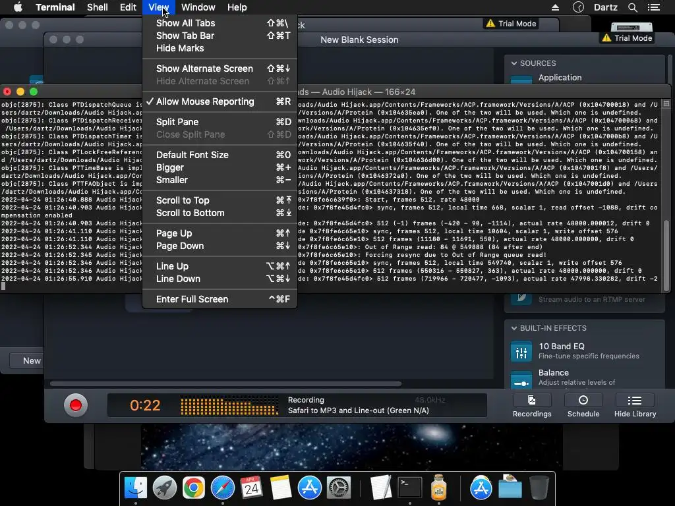Open the Schedule panel
This screenshot has height=506, width=675.
pos(583,406)
